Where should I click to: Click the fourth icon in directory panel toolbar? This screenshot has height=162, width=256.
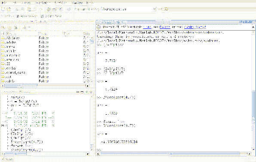[x=24, y=28]
